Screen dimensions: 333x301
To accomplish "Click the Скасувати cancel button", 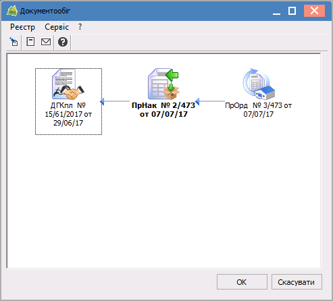I will click(x=297, y=282).
